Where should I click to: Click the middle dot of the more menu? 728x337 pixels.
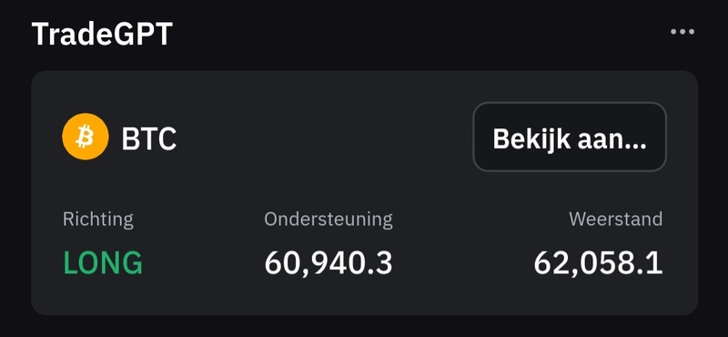pos(682,32)
